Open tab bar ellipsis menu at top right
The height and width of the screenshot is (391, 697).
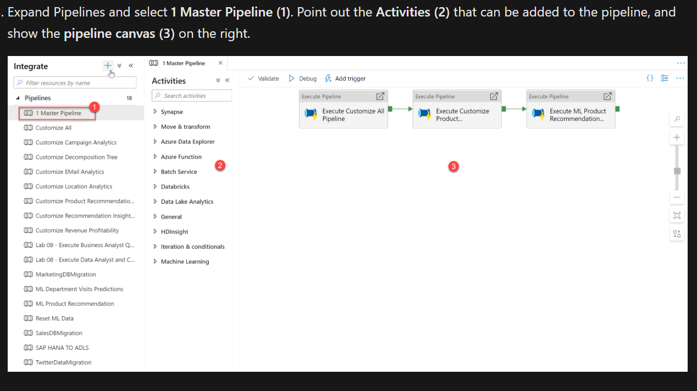(x=681, y=63)
